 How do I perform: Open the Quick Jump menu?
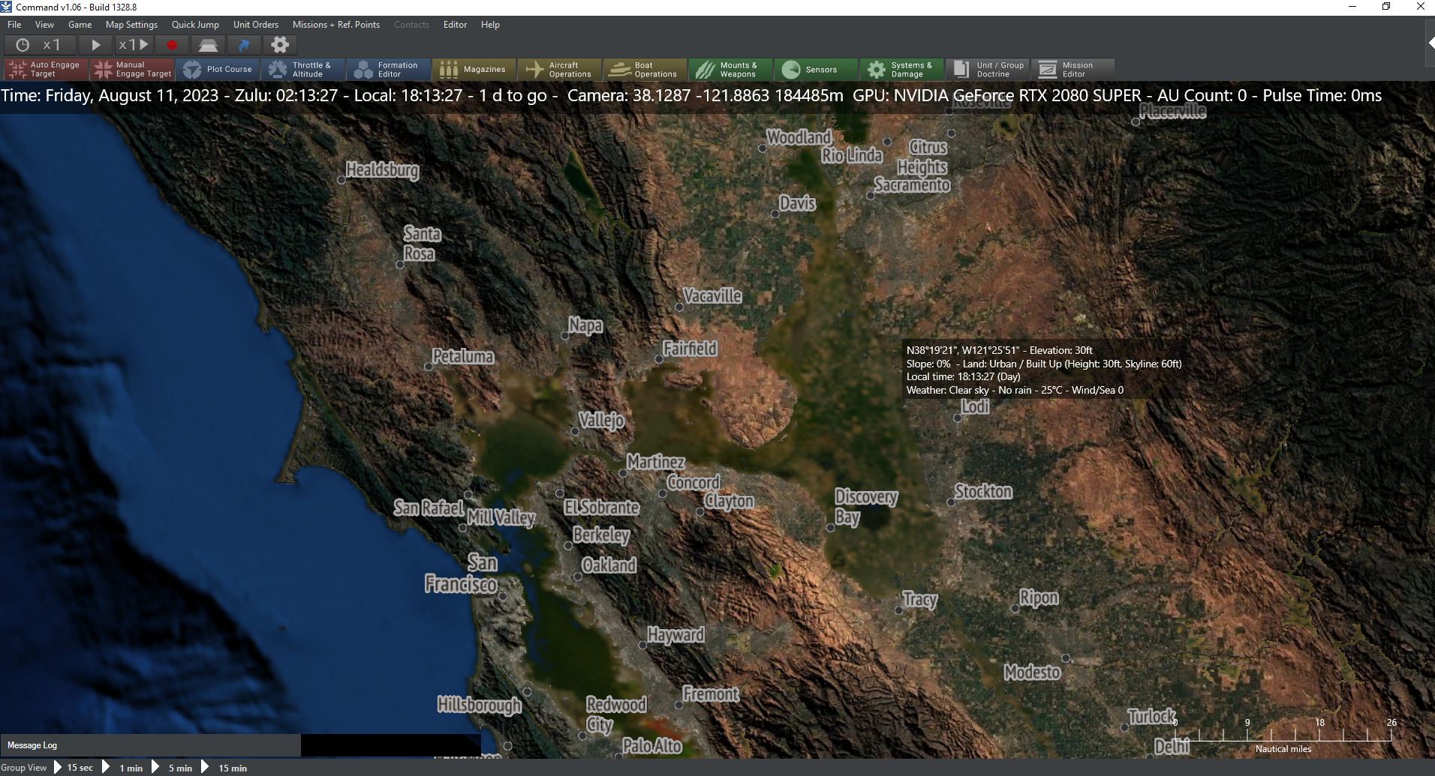[195, 25]
